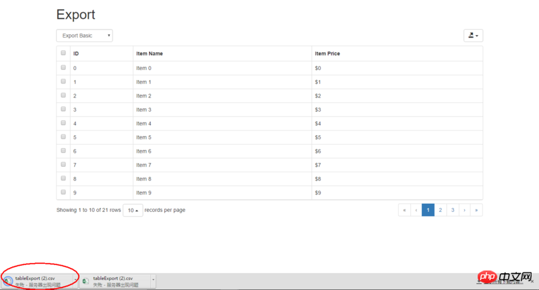Image resolution: width=539 pixels, height=290 pixels.
Task: Open options arrow of first csv download
Action: click(x=75, y=281)
